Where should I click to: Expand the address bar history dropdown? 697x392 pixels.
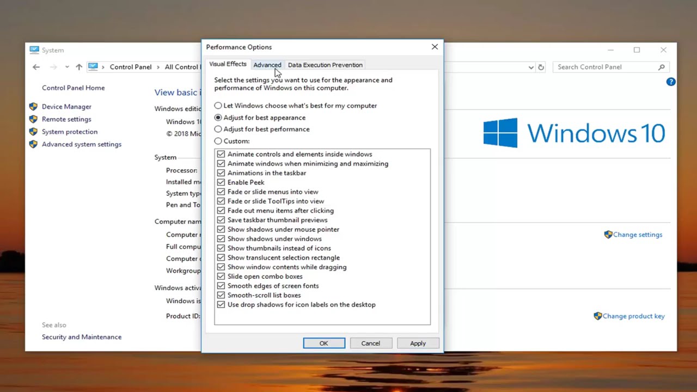[531, 67]
